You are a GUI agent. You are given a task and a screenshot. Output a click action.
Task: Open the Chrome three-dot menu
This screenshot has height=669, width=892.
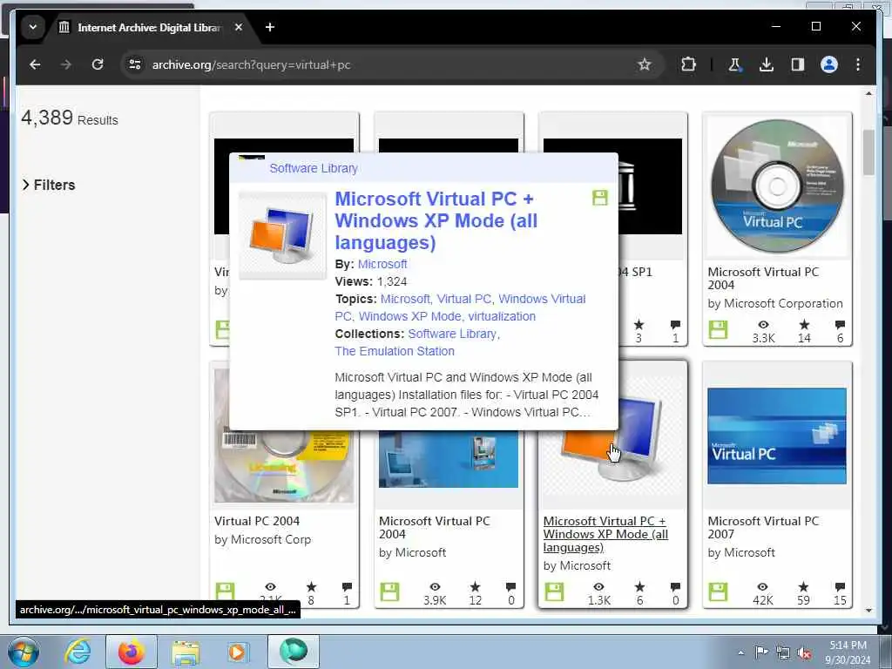tap(858, 64)
